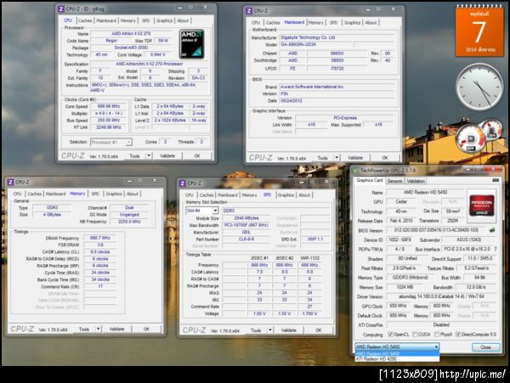Click Validate in the rj4rog CPU-Z window

pos(167,156)
